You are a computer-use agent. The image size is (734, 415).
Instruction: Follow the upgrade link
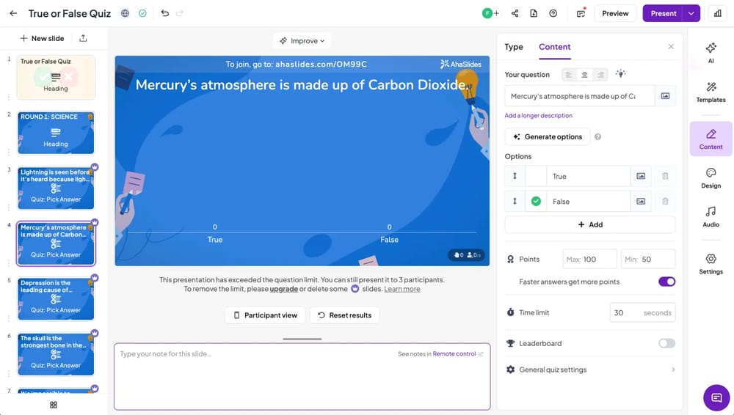[283, 289]
